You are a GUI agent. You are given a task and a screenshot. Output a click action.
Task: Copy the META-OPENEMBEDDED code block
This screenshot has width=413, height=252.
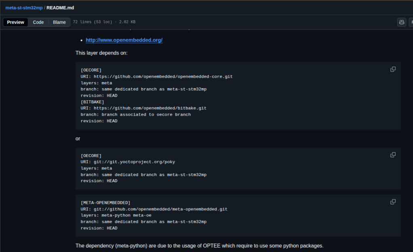pyautogui.click(x=393, y=202)
